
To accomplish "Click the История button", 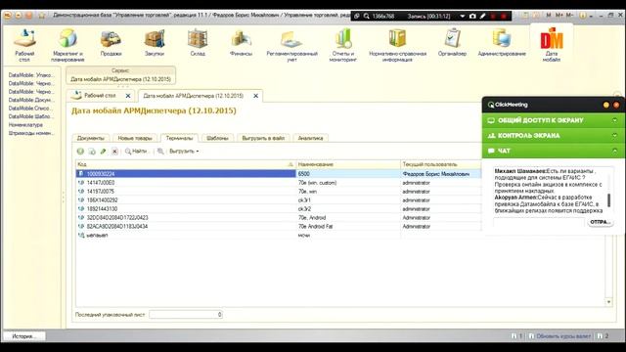I will [x=23, y=336].
